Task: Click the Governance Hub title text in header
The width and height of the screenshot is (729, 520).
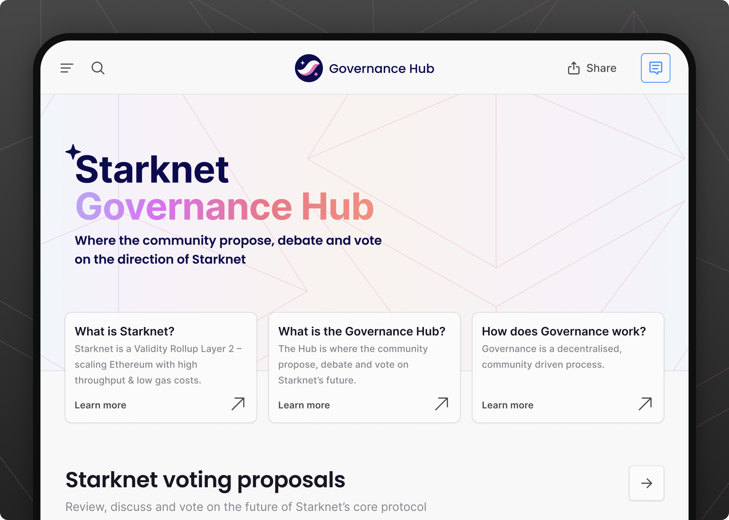Action: click(x=381, y=68)
